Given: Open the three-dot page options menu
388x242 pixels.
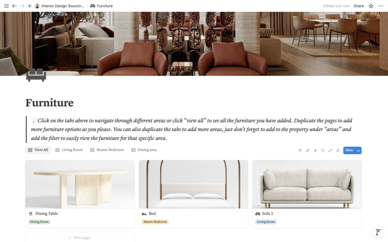Looking at the screenshot, I should [381, 6].
